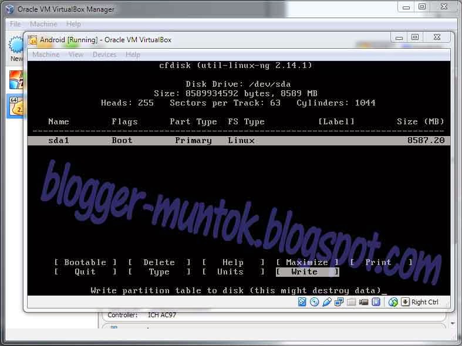Open Machine menu in VirtualBox Manager

pos(43,24)
